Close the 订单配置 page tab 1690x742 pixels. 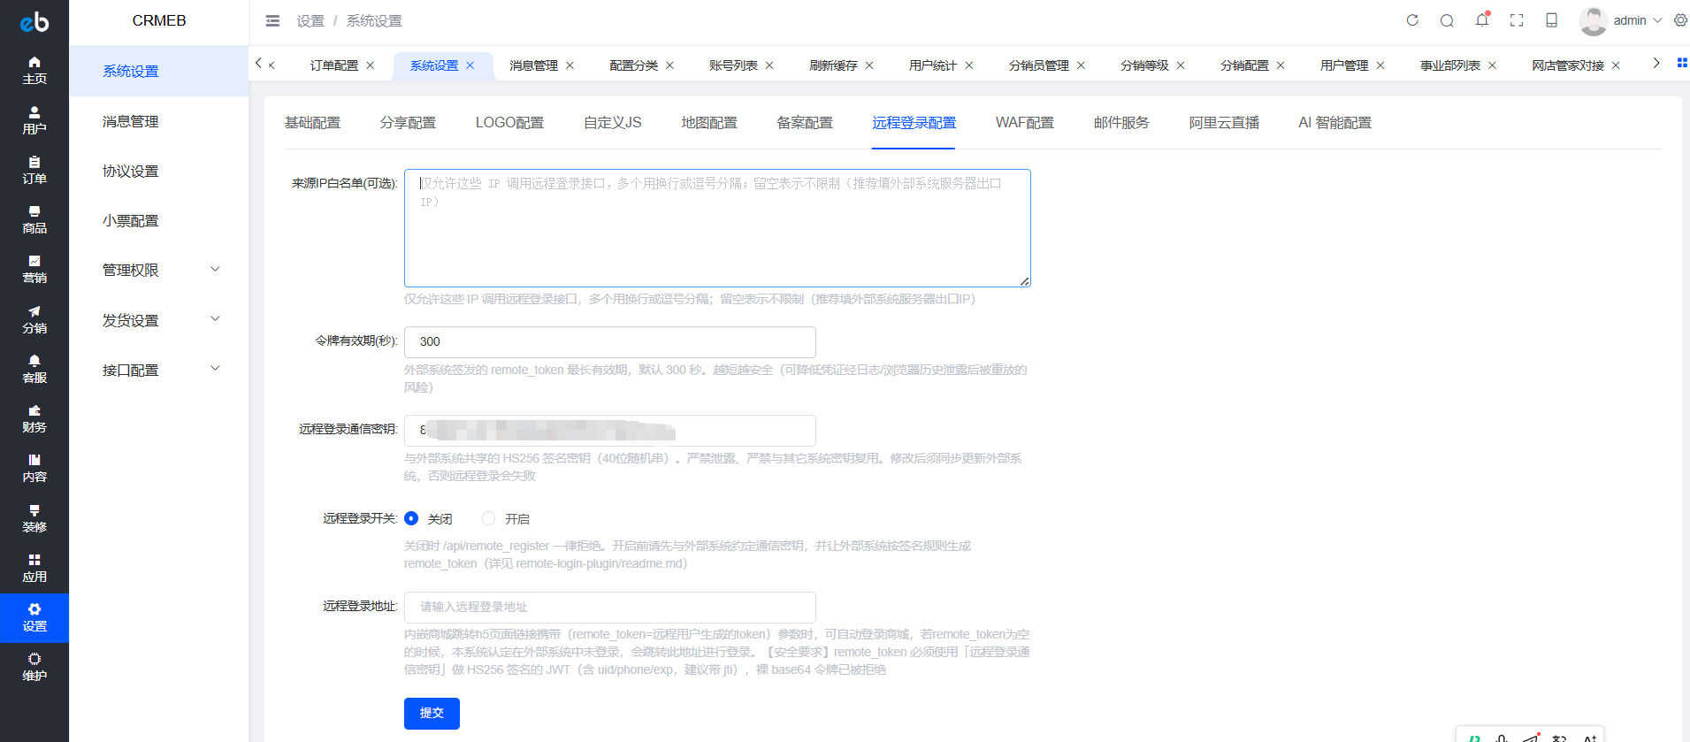point(371,65)
